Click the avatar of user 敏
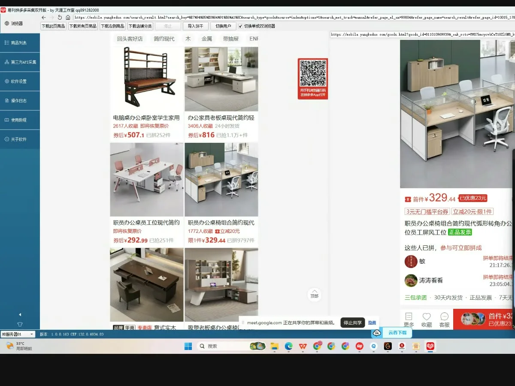Image resolution: width=515 pixels, height=386 pixels. (x=411, y=261)
